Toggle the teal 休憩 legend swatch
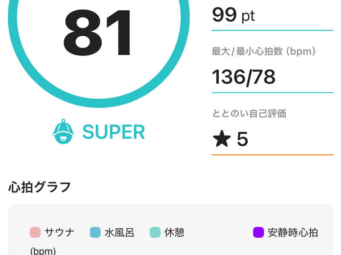341x255 pixels. click(x=155, y=232)
